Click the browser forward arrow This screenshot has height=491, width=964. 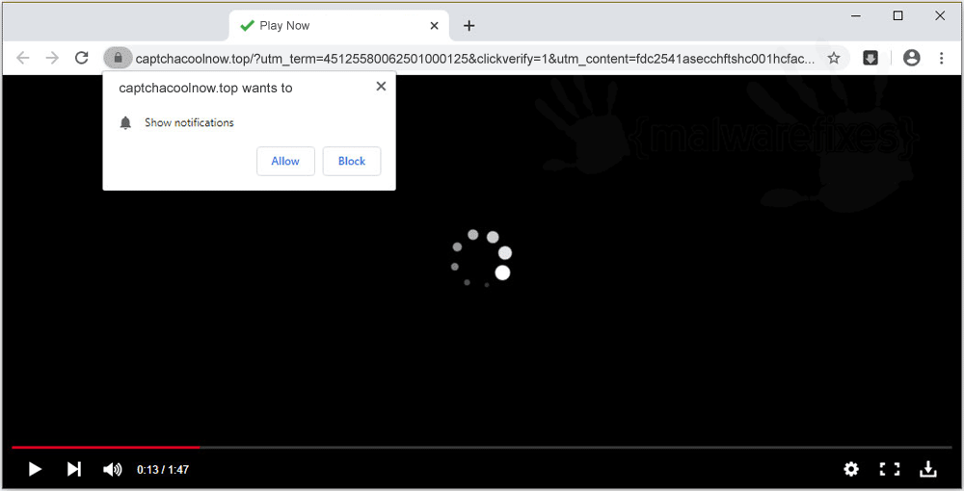(x=52, y=58)
